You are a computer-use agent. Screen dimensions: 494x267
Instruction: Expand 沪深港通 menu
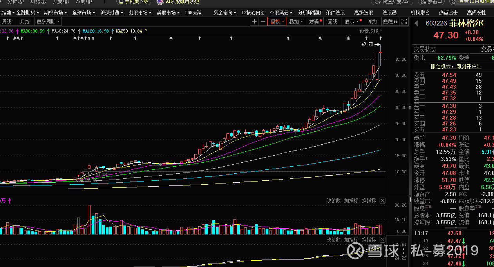click(112, 13)
